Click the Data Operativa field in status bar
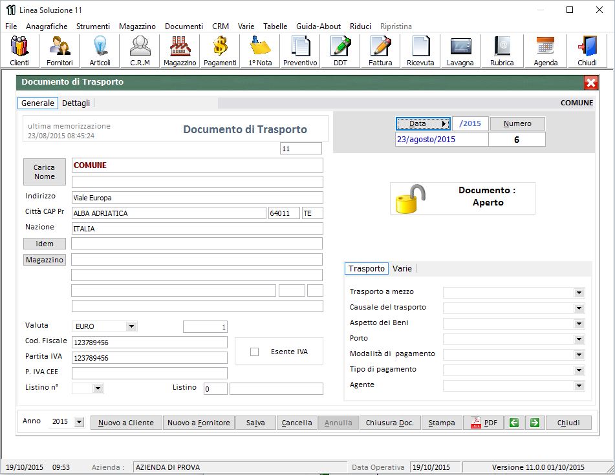615x475 pixels. (435, 467)
